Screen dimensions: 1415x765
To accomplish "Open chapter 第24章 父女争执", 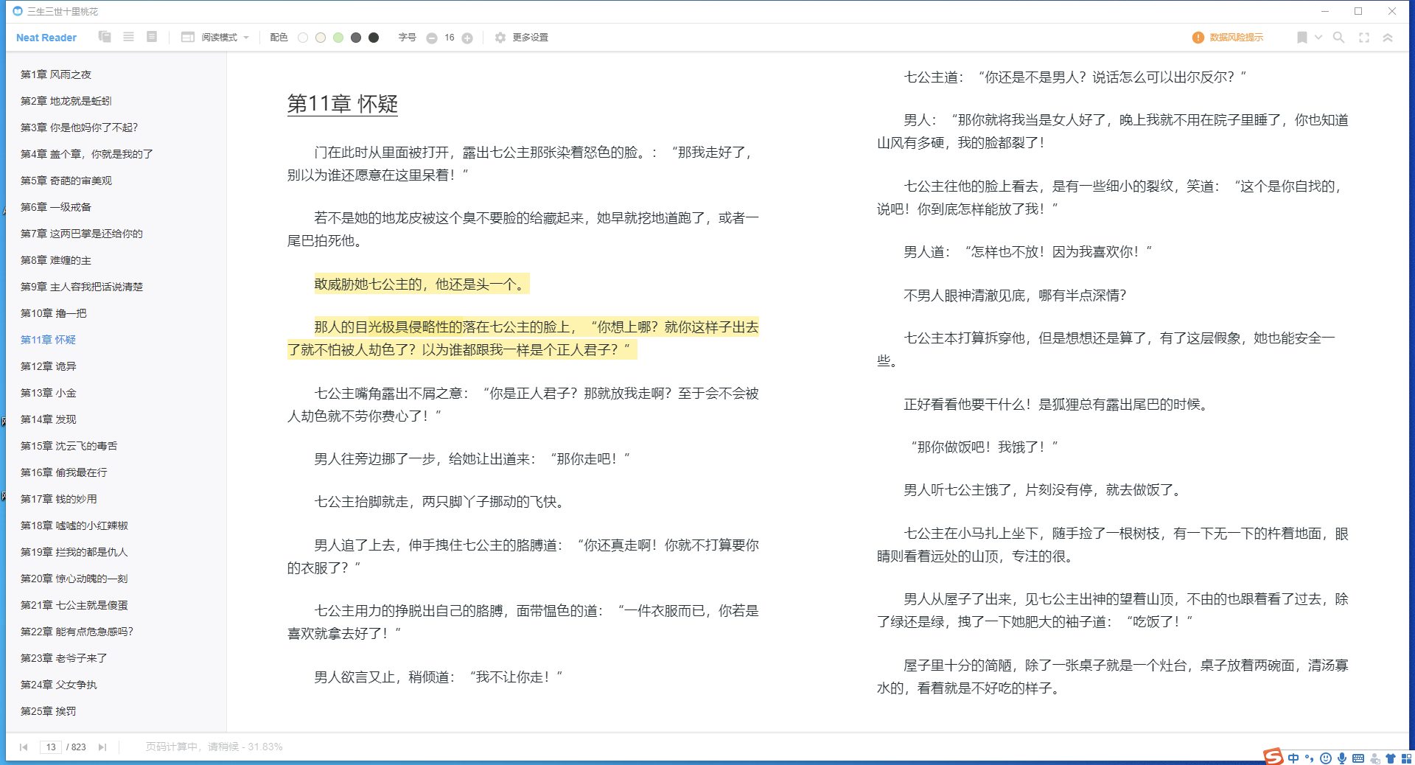I will (x=59, y=685).
